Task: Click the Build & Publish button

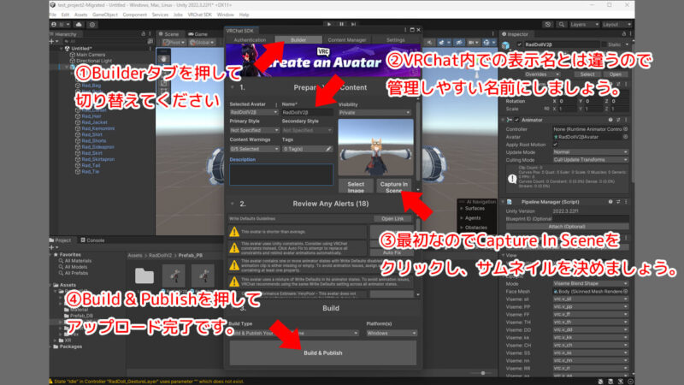Action: (x=323, y=352)
